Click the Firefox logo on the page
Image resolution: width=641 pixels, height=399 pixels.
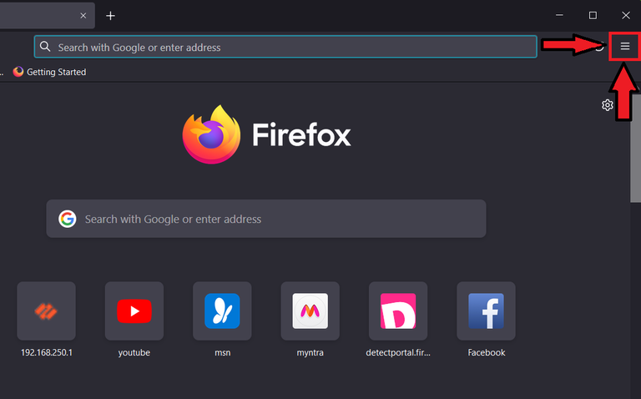(211, 134)
